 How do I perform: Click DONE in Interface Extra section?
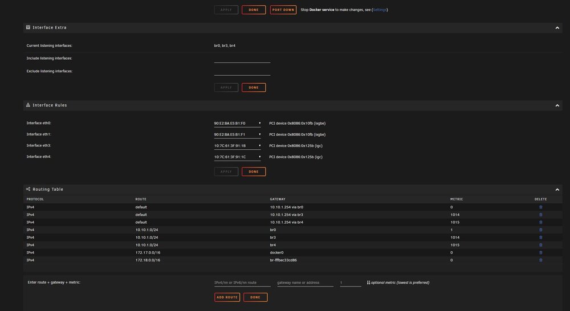pos(254,88)
